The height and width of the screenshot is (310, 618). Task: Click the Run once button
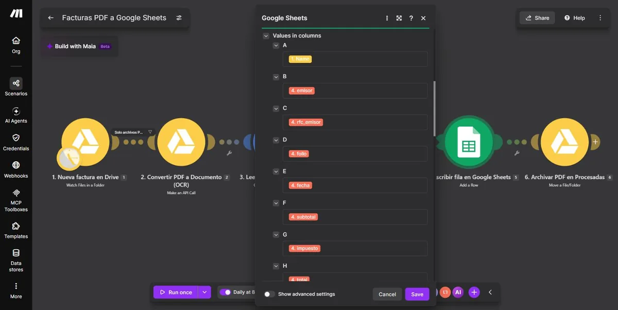point(176,292)
